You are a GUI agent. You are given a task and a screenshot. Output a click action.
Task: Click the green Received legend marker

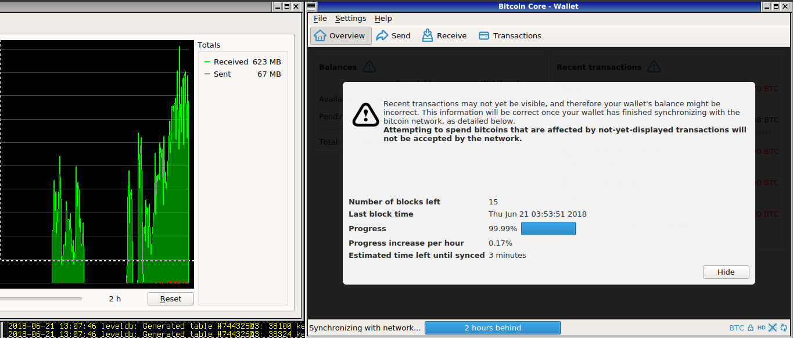[x=207, y=62]
